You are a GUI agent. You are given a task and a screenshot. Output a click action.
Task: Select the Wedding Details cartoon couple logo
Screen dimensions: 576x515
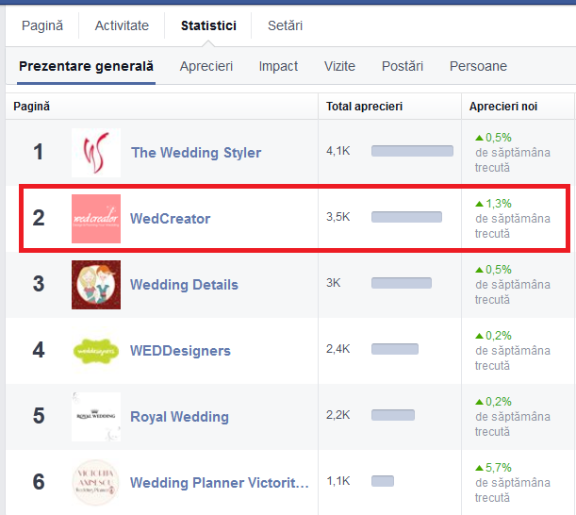pos(96,285)
